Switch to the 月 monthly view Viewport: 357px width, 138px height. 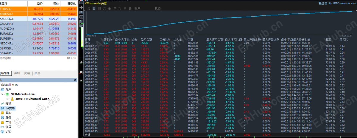(x=104, y=8)
